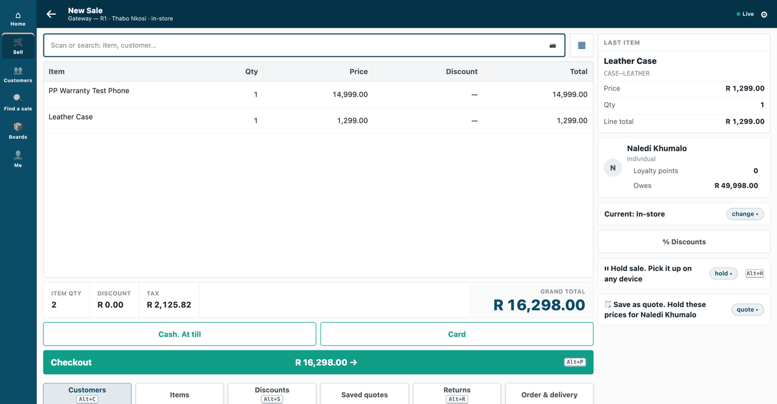Open the Boards section

(18, 131)
